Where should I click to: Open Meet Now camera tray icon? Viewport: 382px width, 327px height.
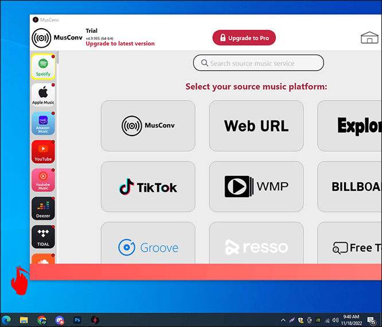pos(309,320)
